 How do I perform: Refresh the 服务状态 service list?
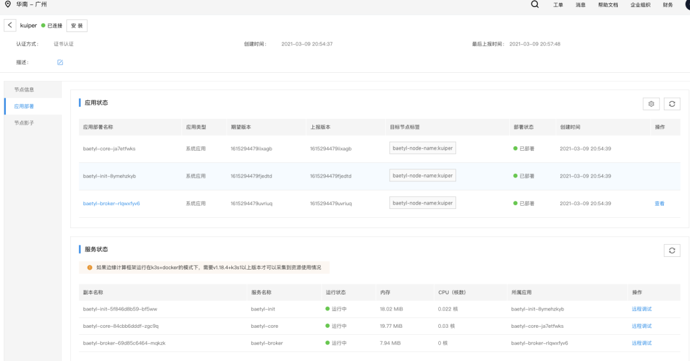coord(672,250)
